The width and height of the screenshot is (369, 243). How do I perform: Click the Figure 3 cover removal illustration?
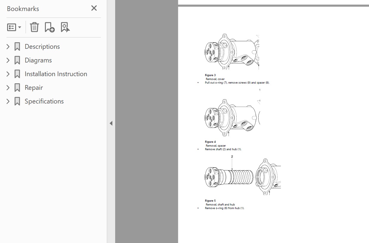coord(232,52)
